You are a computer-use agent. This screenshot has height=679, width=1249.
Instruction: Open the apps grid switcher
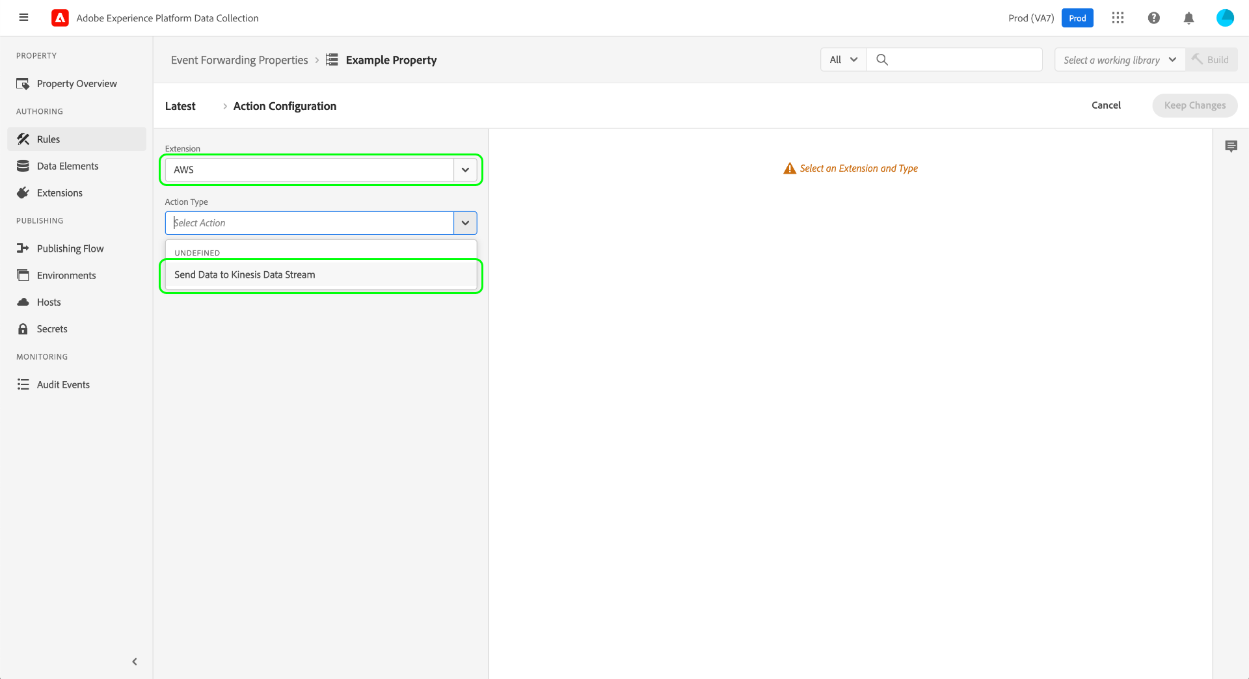click(1118, 18)
